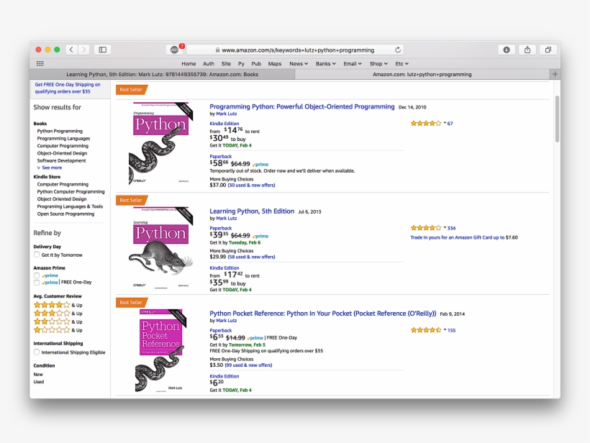Viewport: 590px width, 443px height.
Task: Expand the Banks bookmarks dropdown
Action: click(x=326, y=63)
